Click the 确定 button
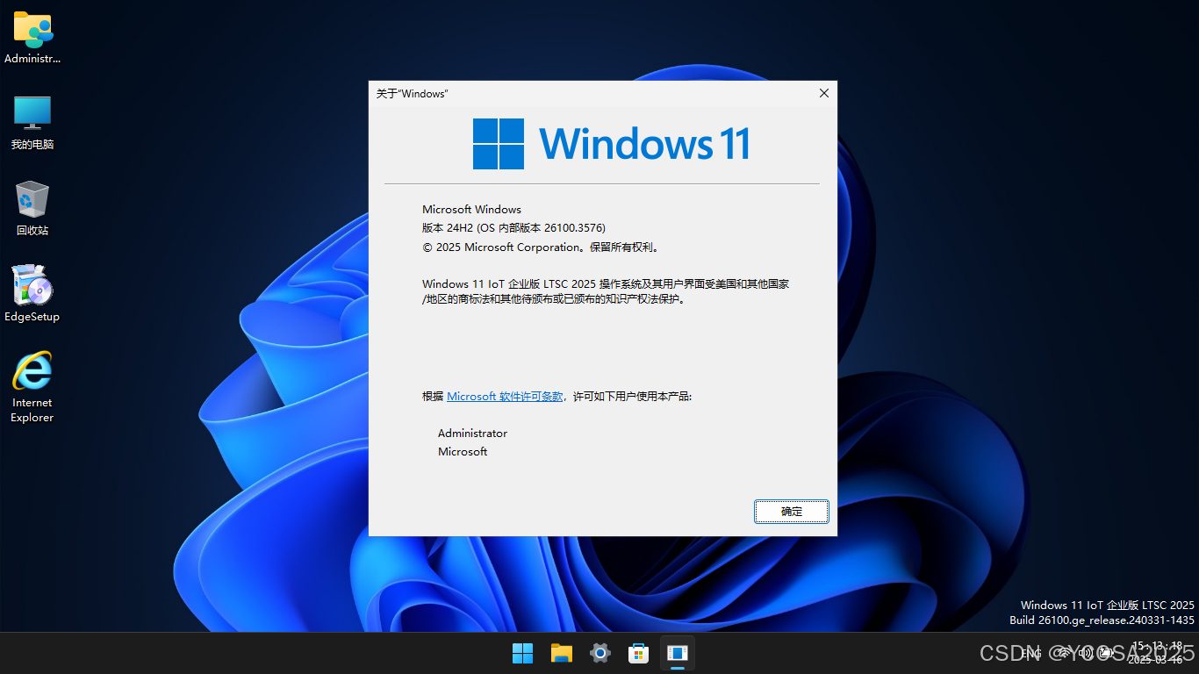 click(x=792, y=512)
